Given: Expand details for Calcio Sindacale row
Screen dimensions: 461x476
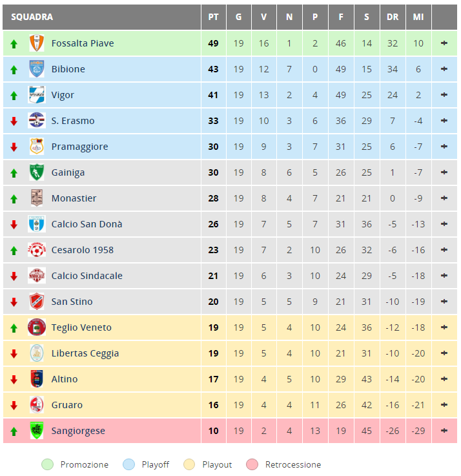Looking at the screenshot, I should 444,276.
